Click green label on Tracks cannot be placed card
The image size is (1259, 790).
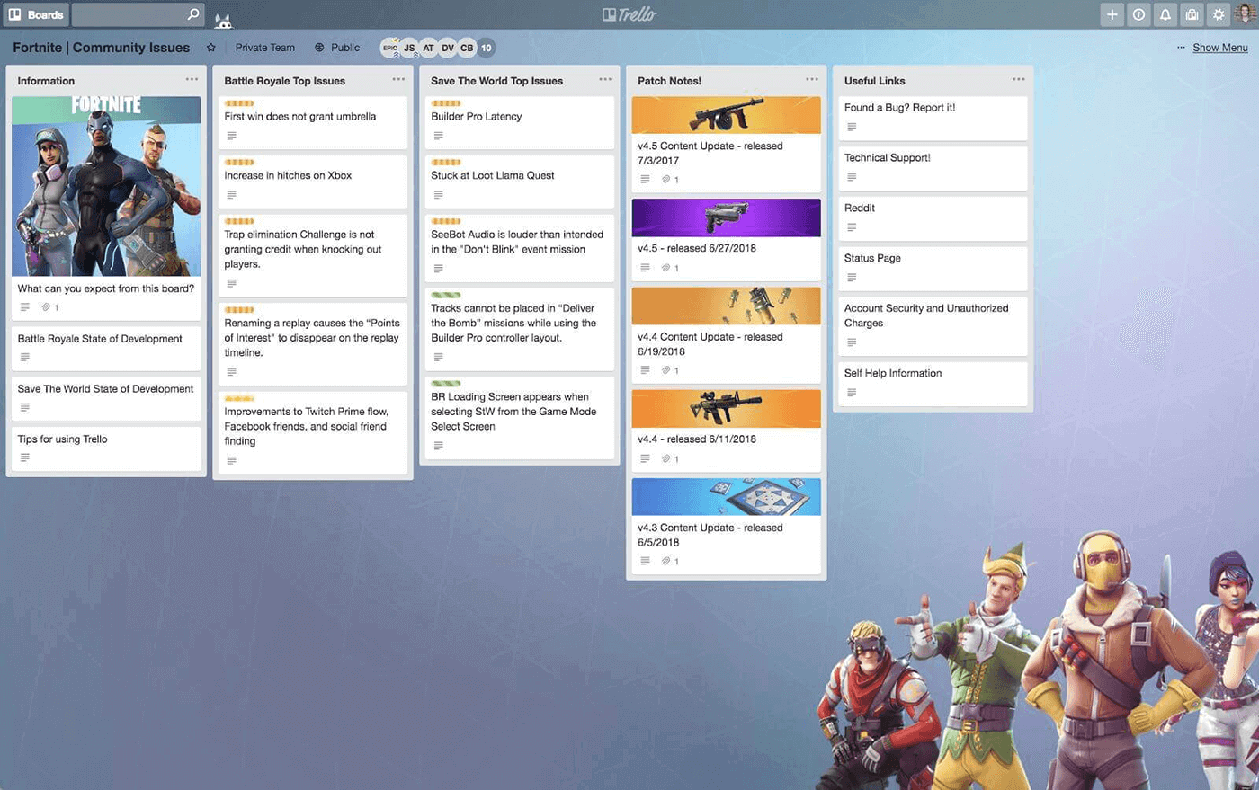pyautogui.click(x=446, y=295)
